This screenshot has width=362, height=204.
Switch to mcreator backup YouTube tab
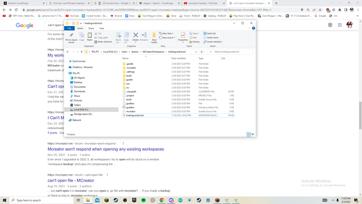[x=204, y=3]
